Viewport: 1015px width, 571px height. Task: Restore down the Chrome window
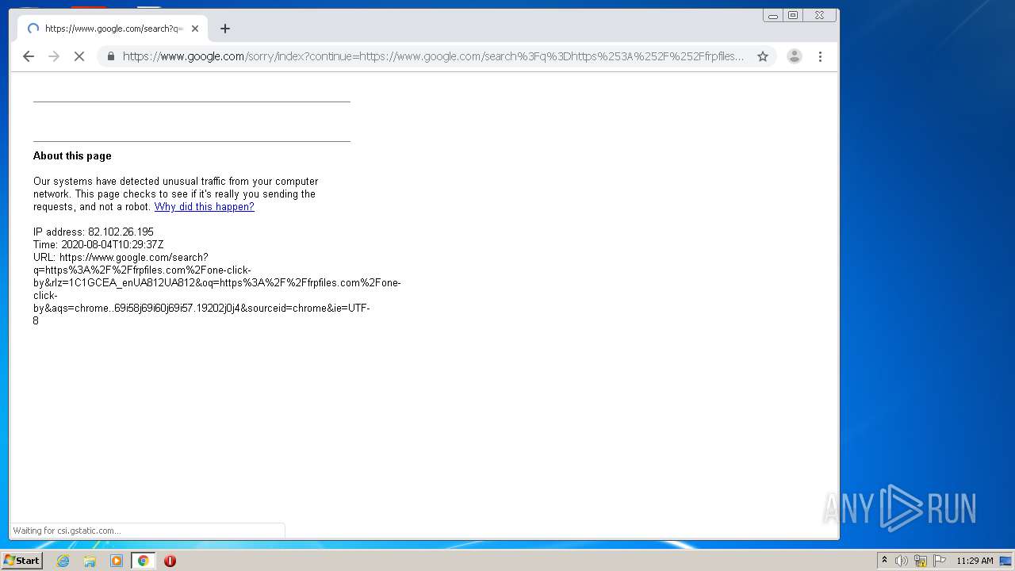(793, 15)
